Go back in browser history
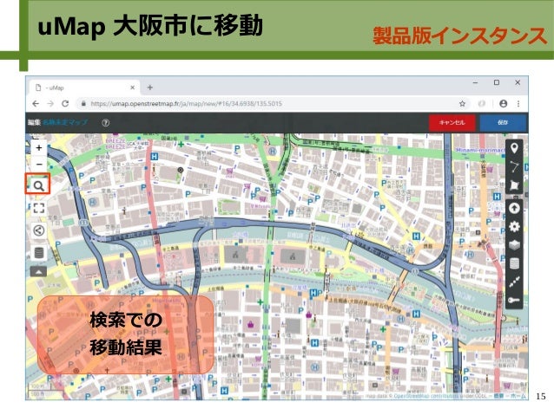Screen dimensions: 554x415 [x=36, y=104]
